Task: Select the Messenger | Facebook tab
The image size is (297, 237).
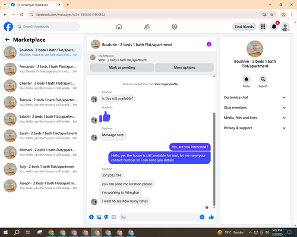Action: click(x=36, y=5)
